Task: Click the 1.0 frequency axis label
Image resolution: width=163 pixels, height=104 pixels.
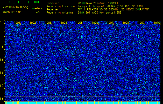Action: tap(2, 47)
